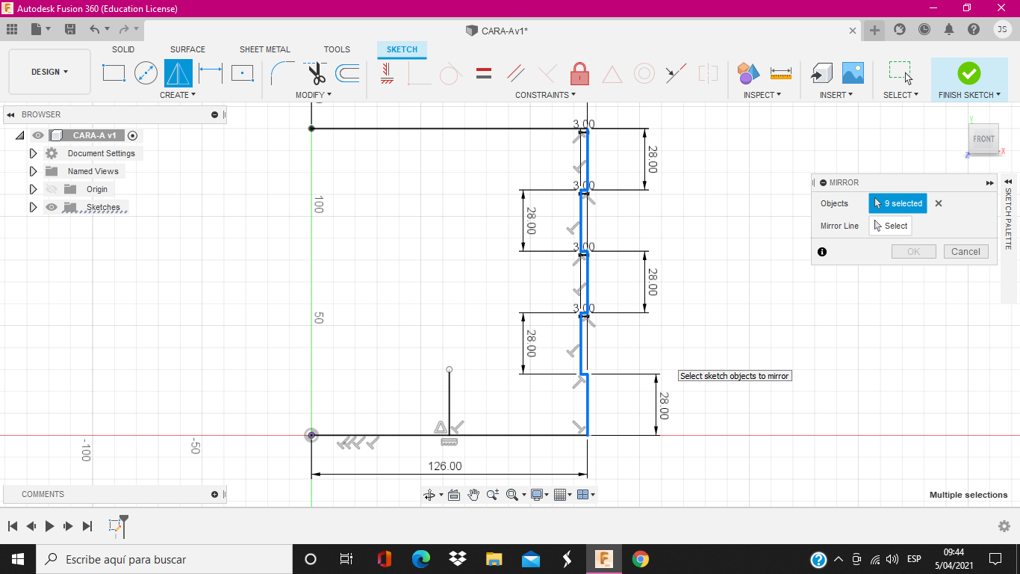Screen dimensions: 1020x574
Task: Click the timeline play button
Action: 49,526
